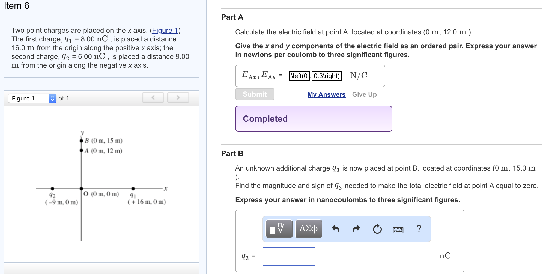
Task: Redo an entry in the answer toolbar
Action: (x=356, y=229)
